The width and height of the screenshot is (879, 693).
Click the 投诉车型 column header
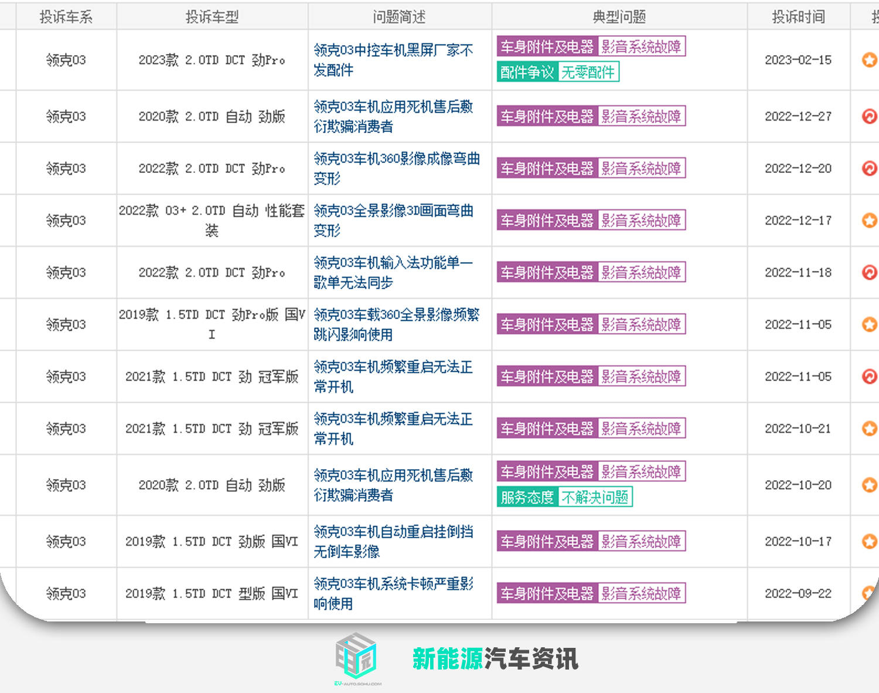tap(212, 17)
